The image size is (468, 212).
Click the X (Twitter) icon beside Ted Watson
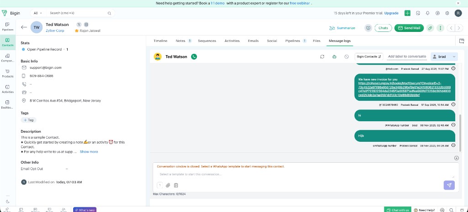[x=79, y=25]
